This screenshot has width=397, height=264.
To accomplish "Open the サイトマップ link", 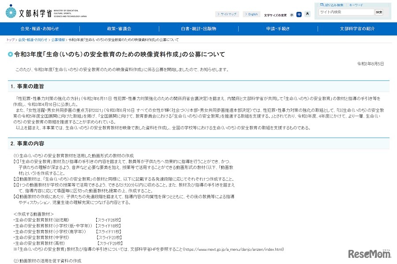I will click(x=227, y=14).
